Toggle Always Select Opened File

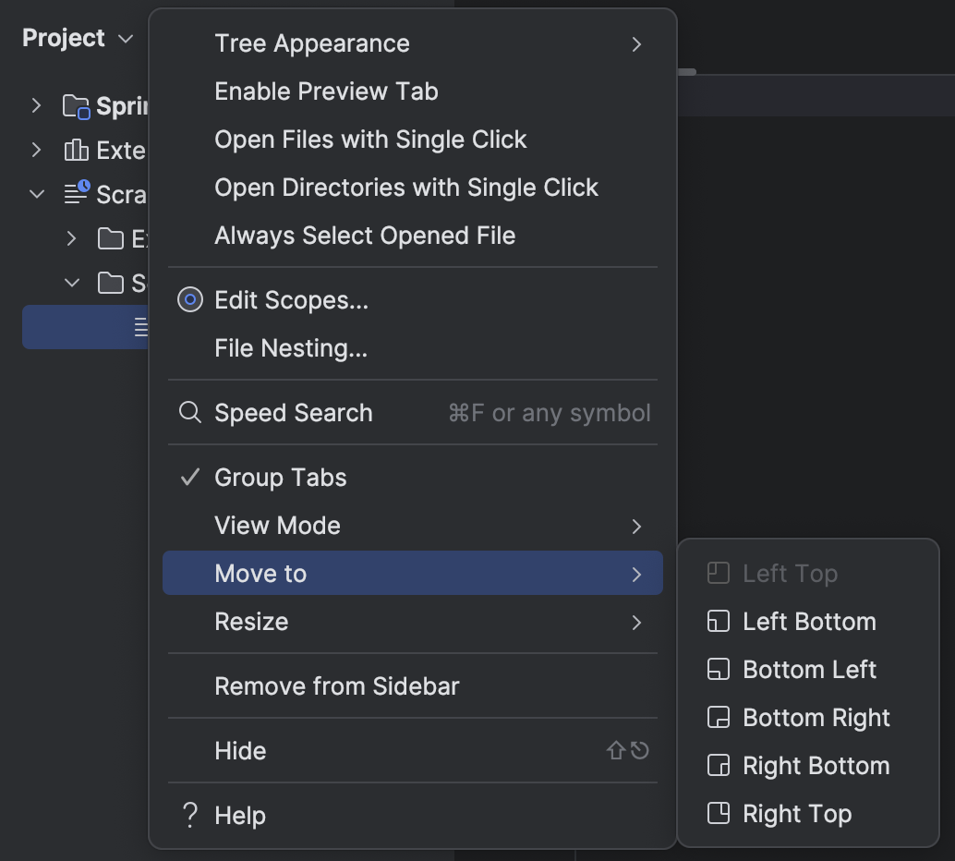coord(364,235)
